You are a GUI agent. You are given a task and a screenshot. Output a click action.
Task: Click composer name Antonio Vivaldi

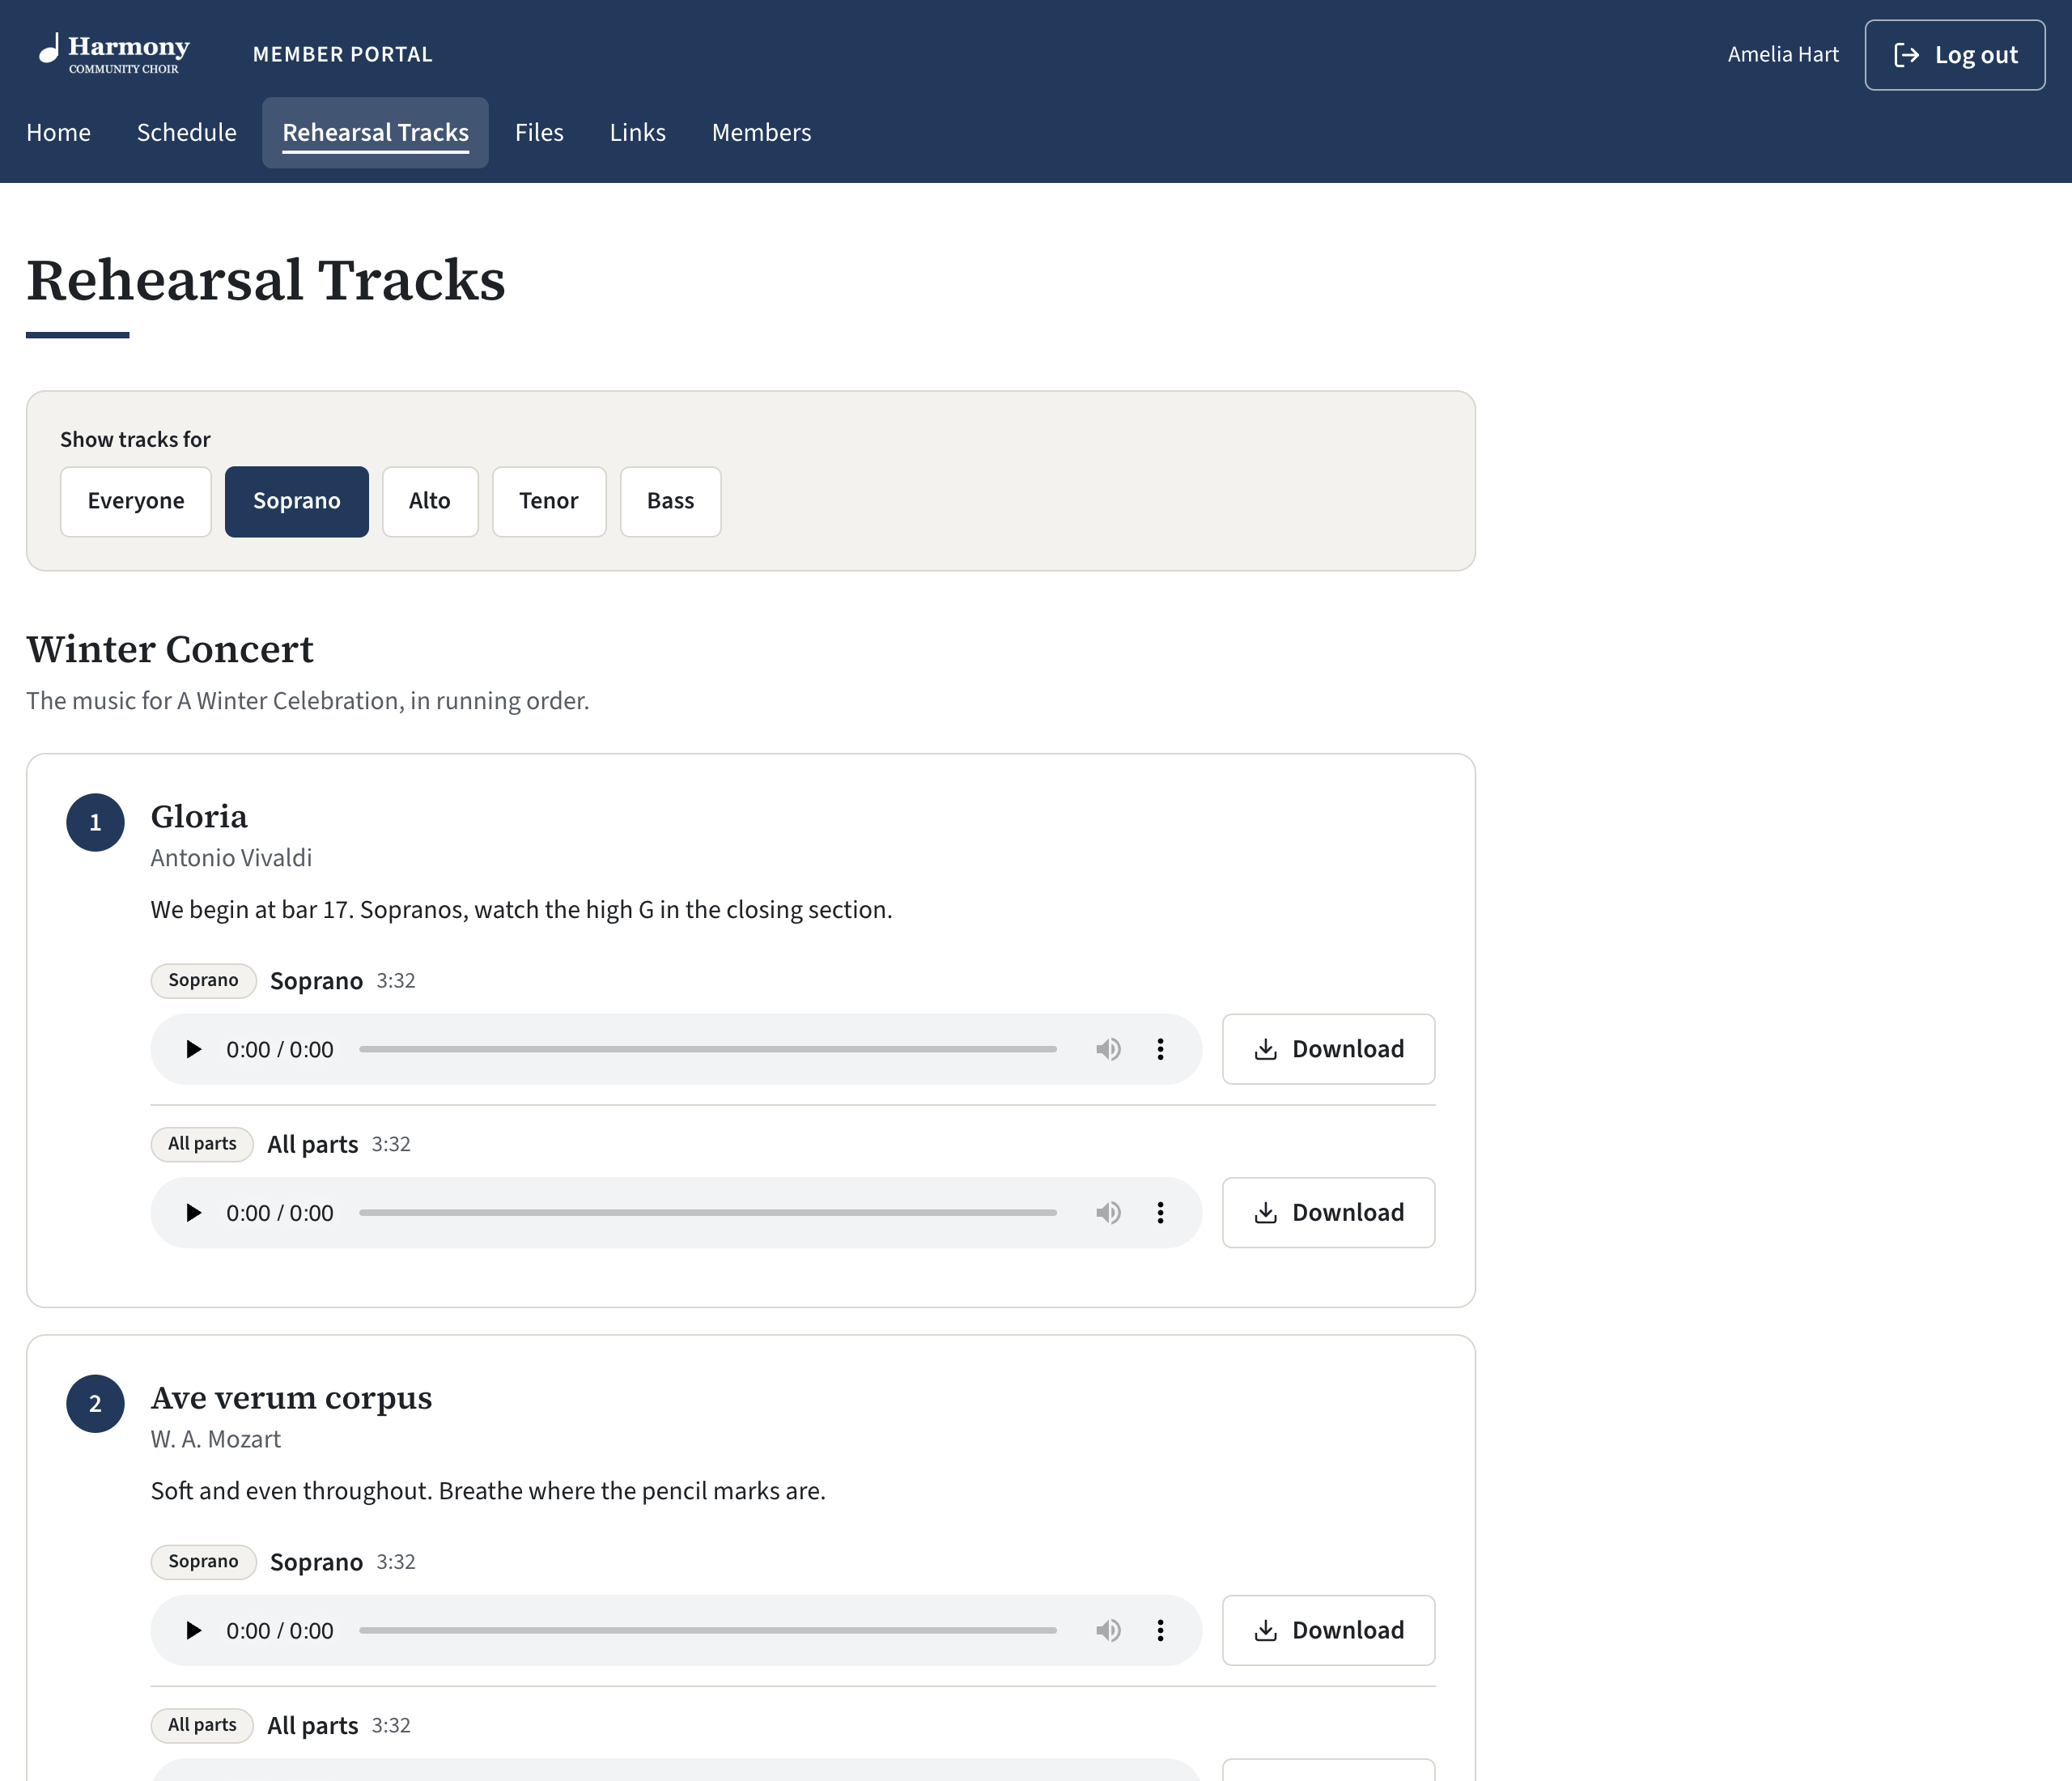click(x=231, y=858)
